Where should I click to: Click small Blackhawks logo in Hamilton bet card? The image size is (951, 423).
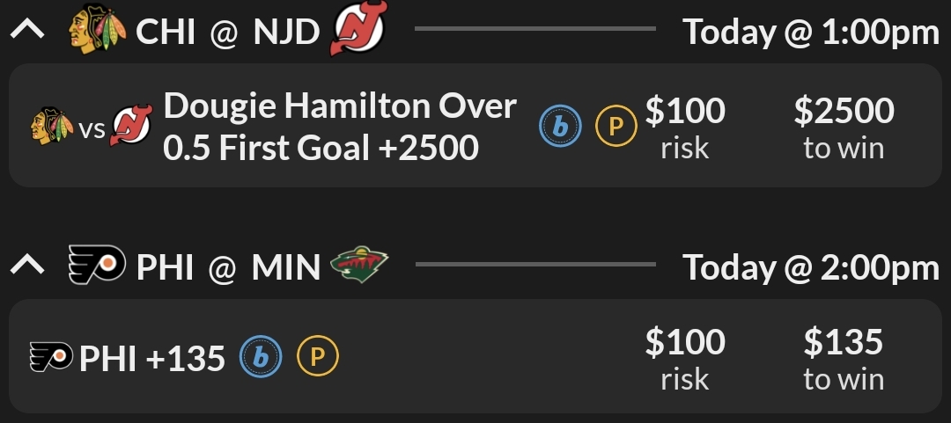pyautogui.click(x=52, y=129)
